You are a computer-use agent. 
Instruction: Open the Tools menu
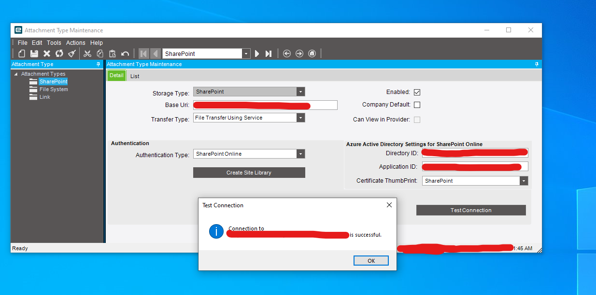[x=54, y=43]
